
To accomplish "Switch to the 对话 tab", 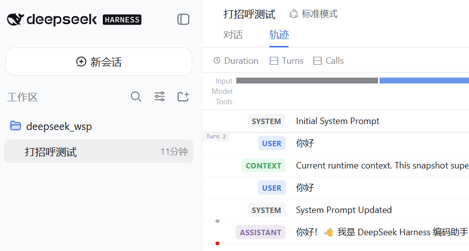I will point(233,35).
